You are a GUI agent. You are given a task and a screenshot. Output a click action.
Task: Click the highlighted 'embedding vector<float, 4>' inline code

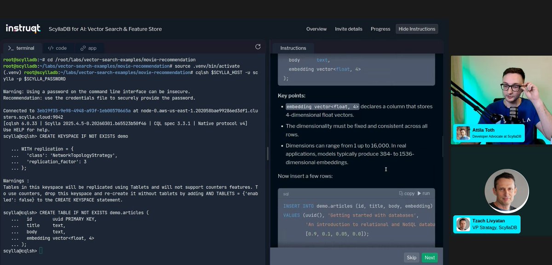point(322,107)
